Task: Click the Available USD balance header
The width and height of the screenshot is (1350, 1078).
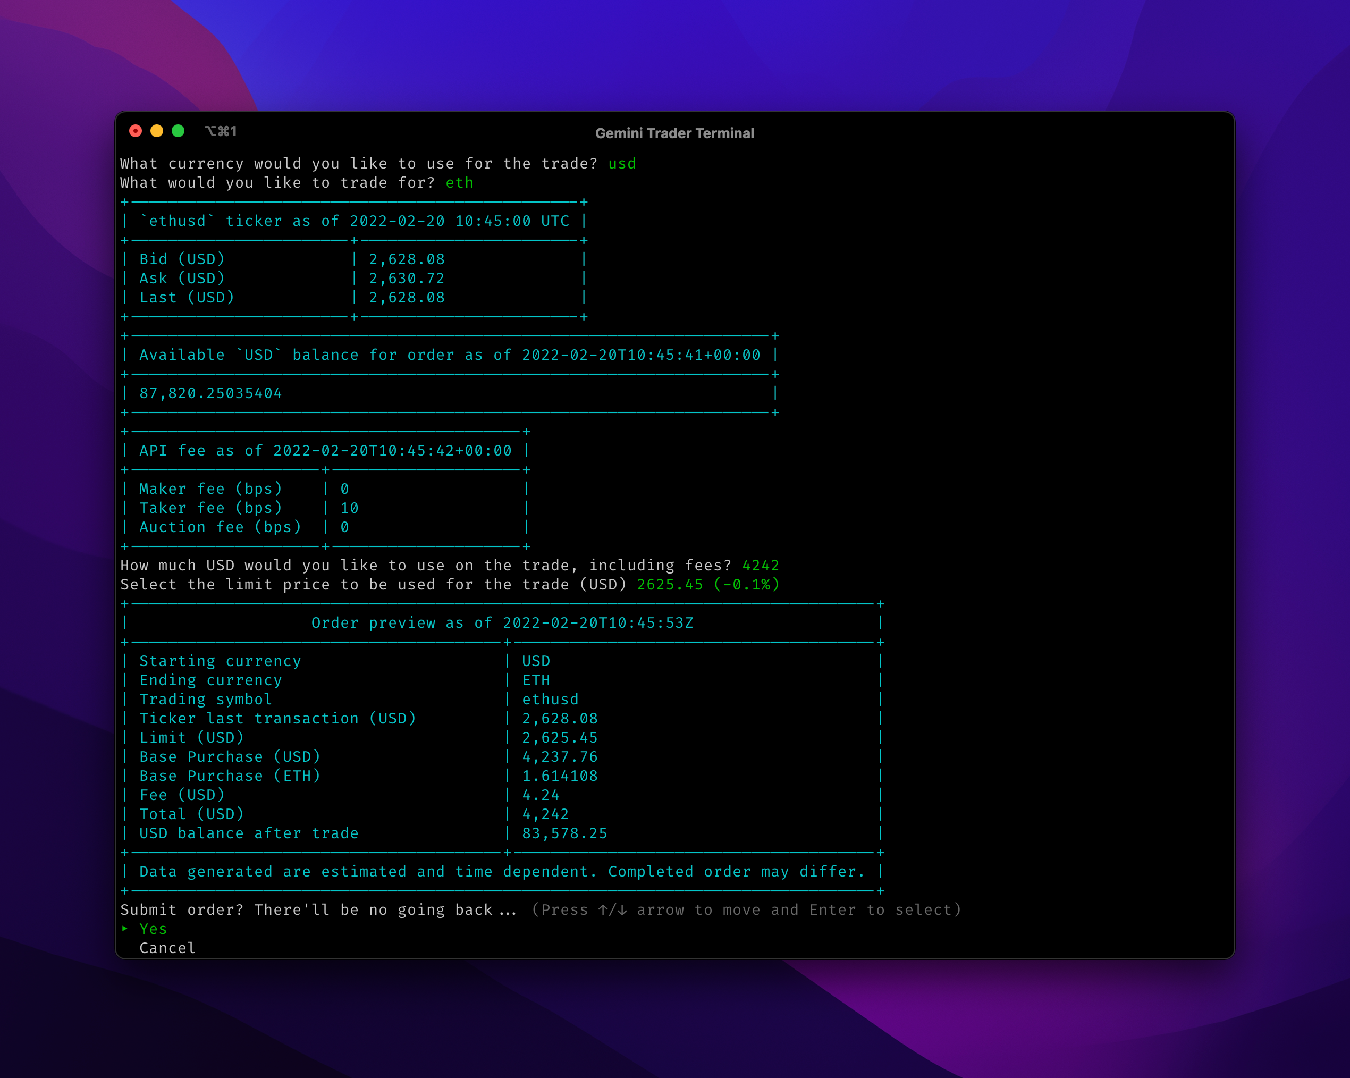Action: pyautogui.click(x=450, y=355)
